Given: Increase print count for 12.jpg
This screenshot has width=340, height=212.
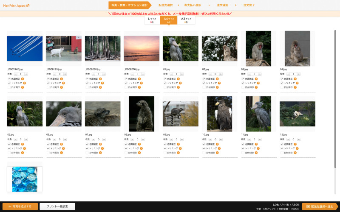Looking at the screenshot, I should pyautogui.click(x=299, y=139).
